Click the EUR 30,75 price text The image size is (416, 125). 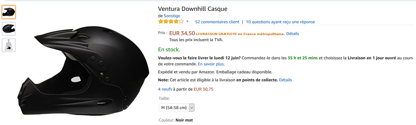204,89
